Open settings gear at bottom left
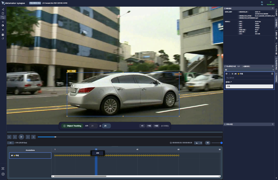This screenshot has width=278, height=180. point(3,174)
